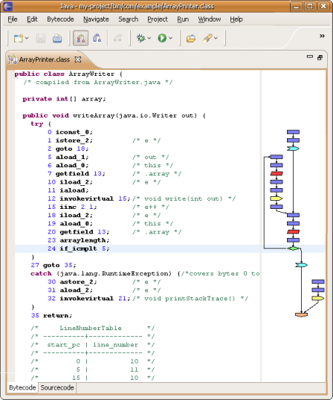Click the 'try {' keyword line
Viewport: 333px width, 400px height.
pyautogui.click(x=41, y=124)
